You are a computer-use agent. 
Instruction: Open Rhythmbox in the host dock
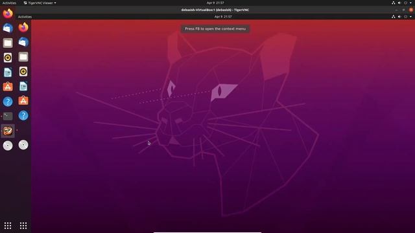tap(8, 58)
